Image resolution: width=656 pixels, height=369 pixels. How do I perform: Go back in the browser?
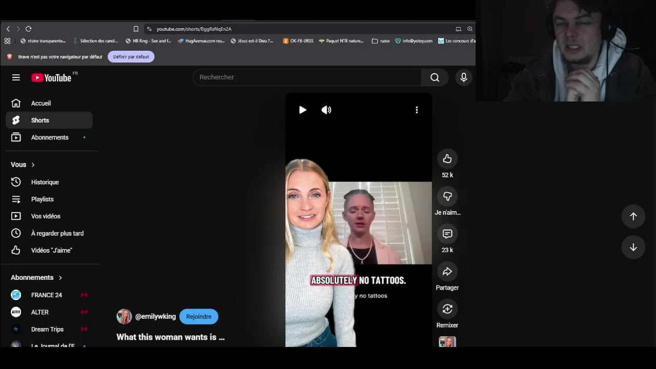point(8,29)
